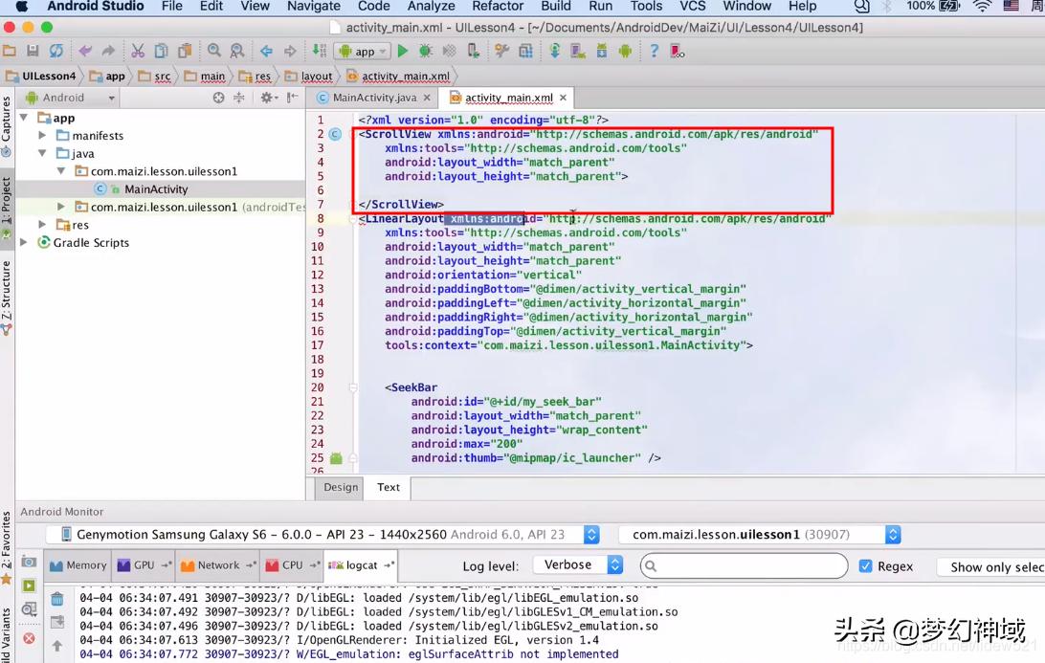Open the project view settings gear
The width and height of the screenshot is (1045, 663).
click(x=267, y=98)
